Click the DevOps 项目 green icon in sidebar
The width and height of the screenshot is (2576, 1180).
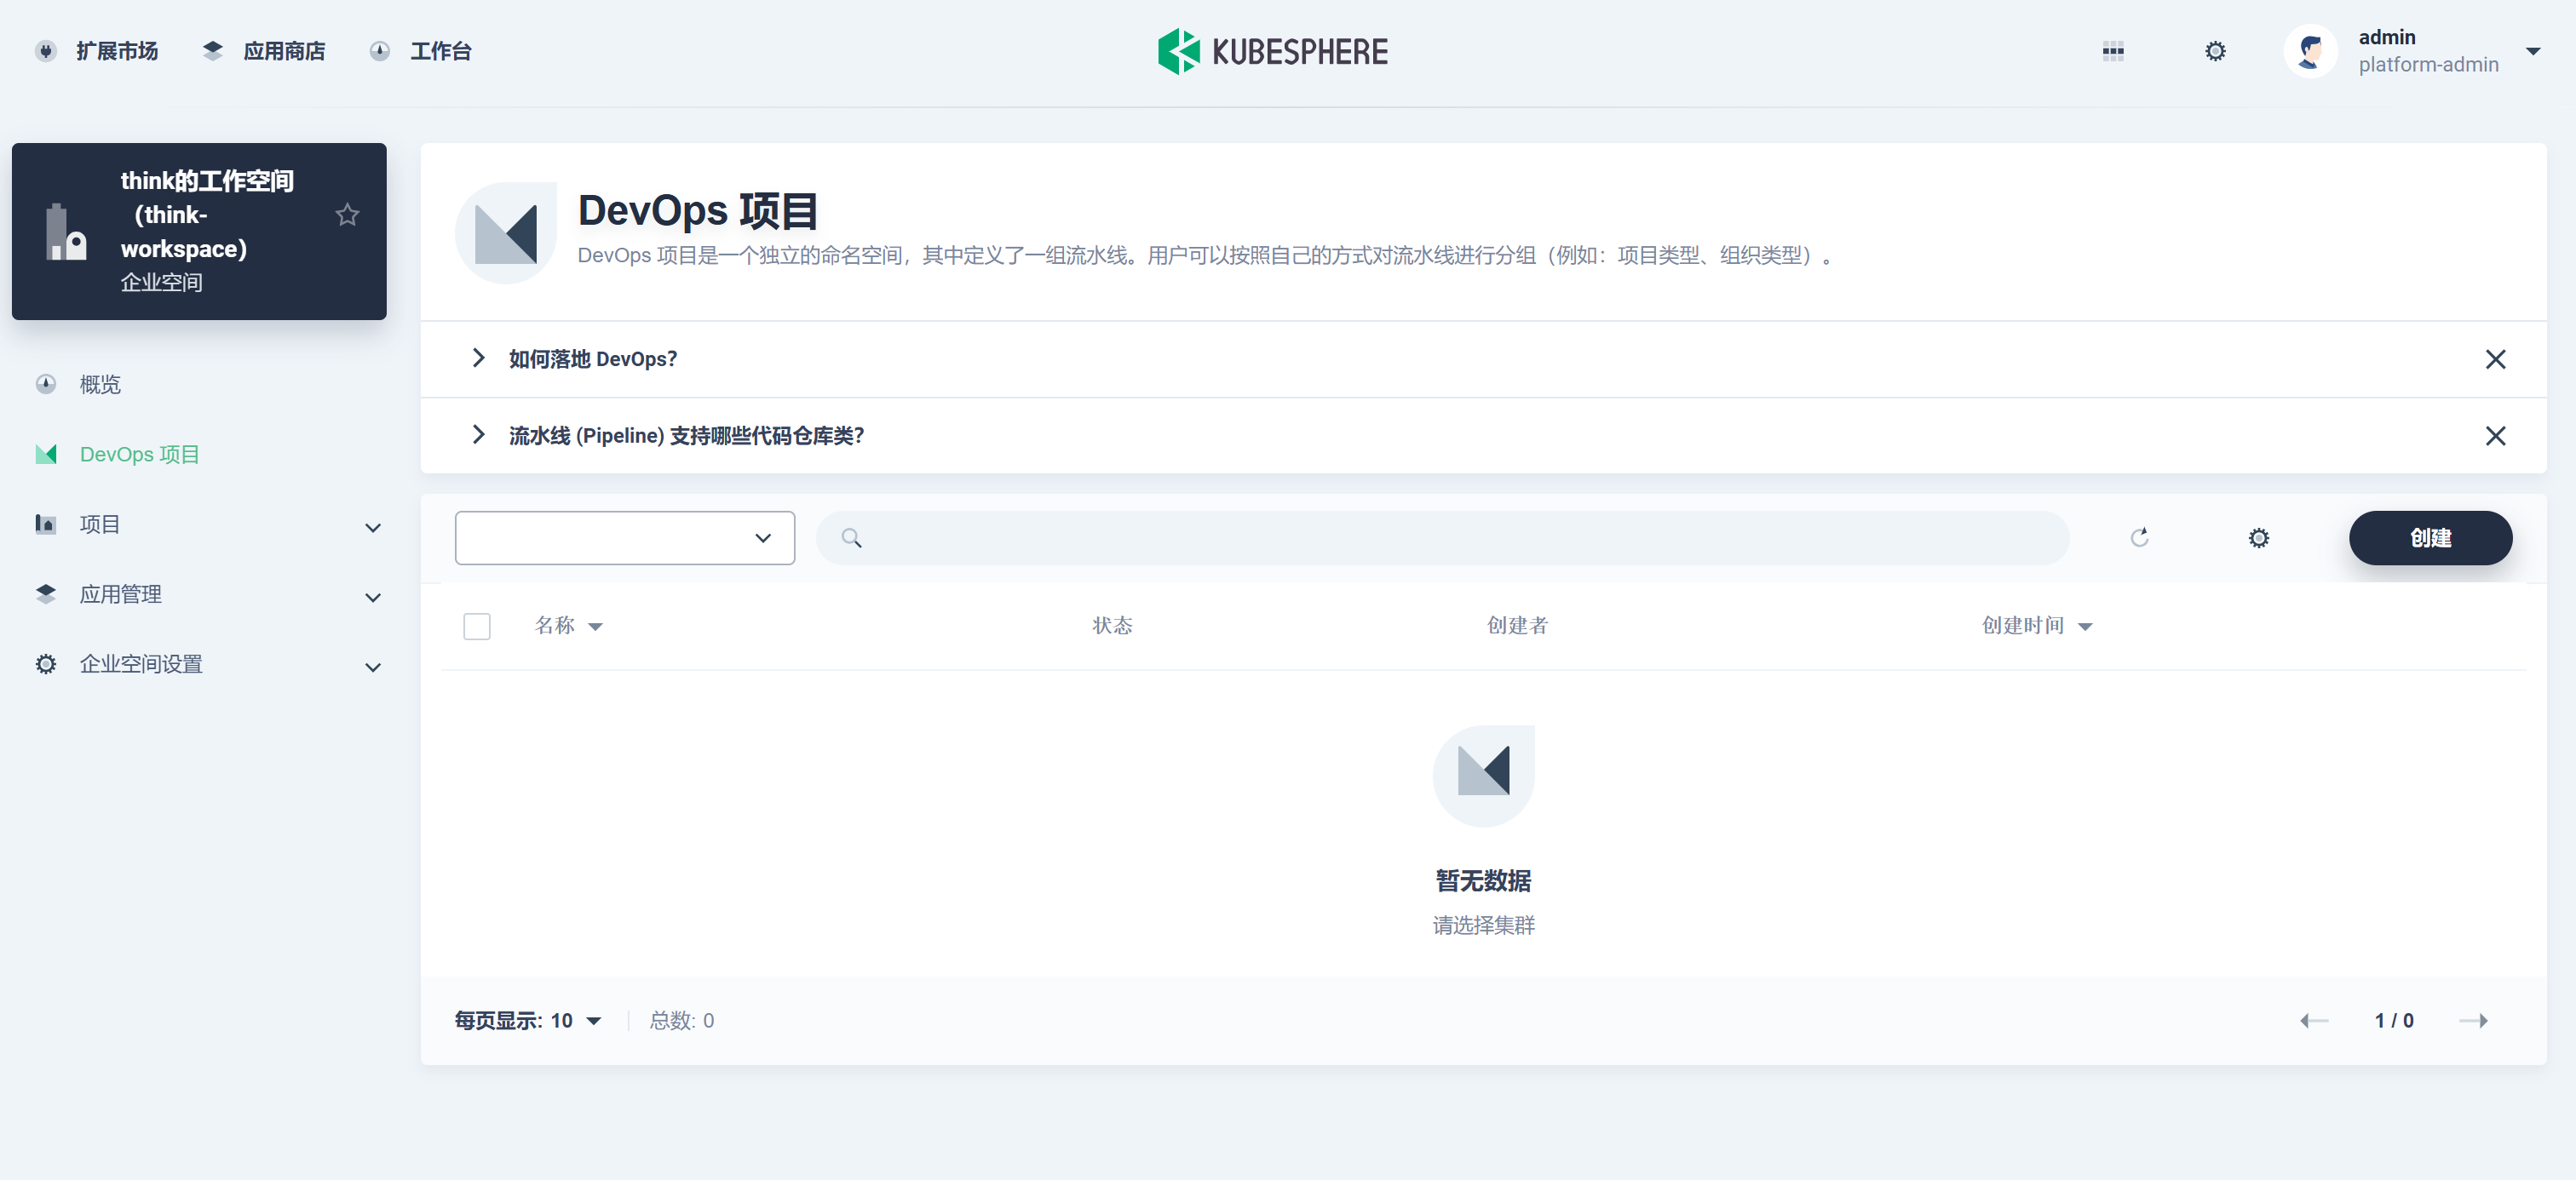(x=46, y=455)
